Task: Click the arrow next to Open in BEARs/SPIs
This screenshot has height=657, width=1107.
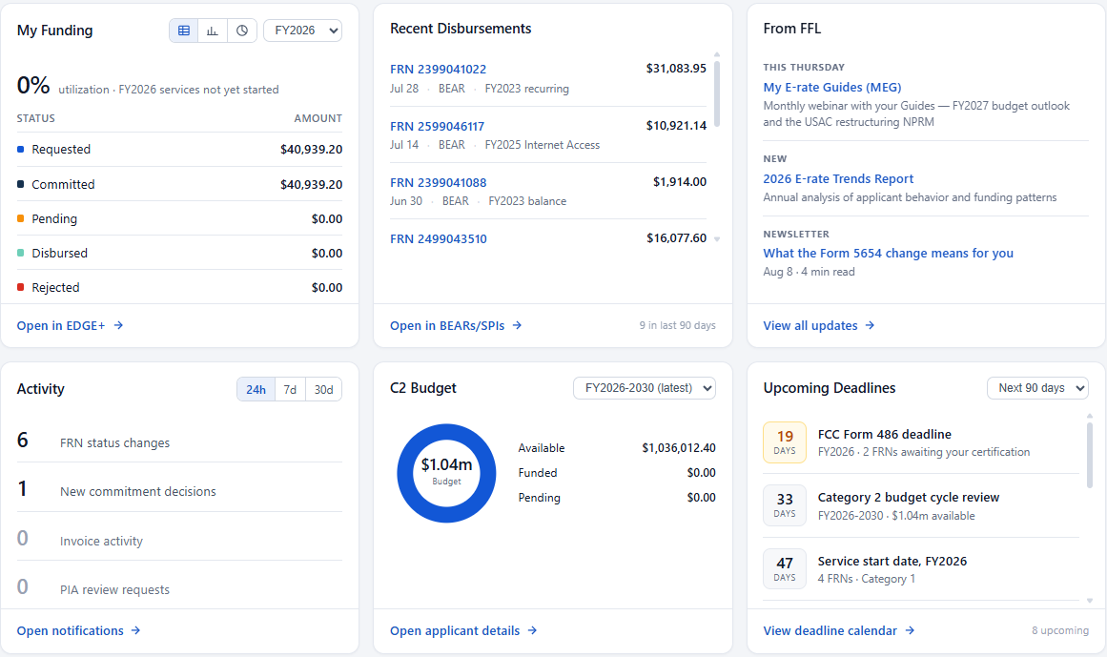Action: [x=518, y=325]
